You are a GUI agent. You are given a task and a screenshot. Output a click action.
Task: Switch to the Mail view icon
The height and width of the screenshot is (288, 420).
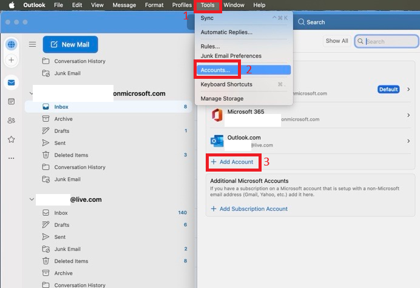coord(12,82)
